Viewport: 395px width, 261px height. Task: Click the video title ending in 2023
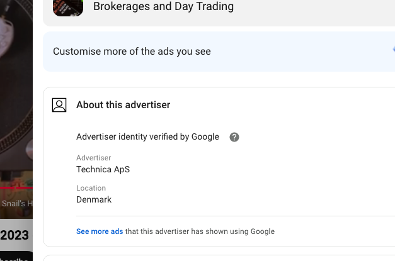(14, 235)
